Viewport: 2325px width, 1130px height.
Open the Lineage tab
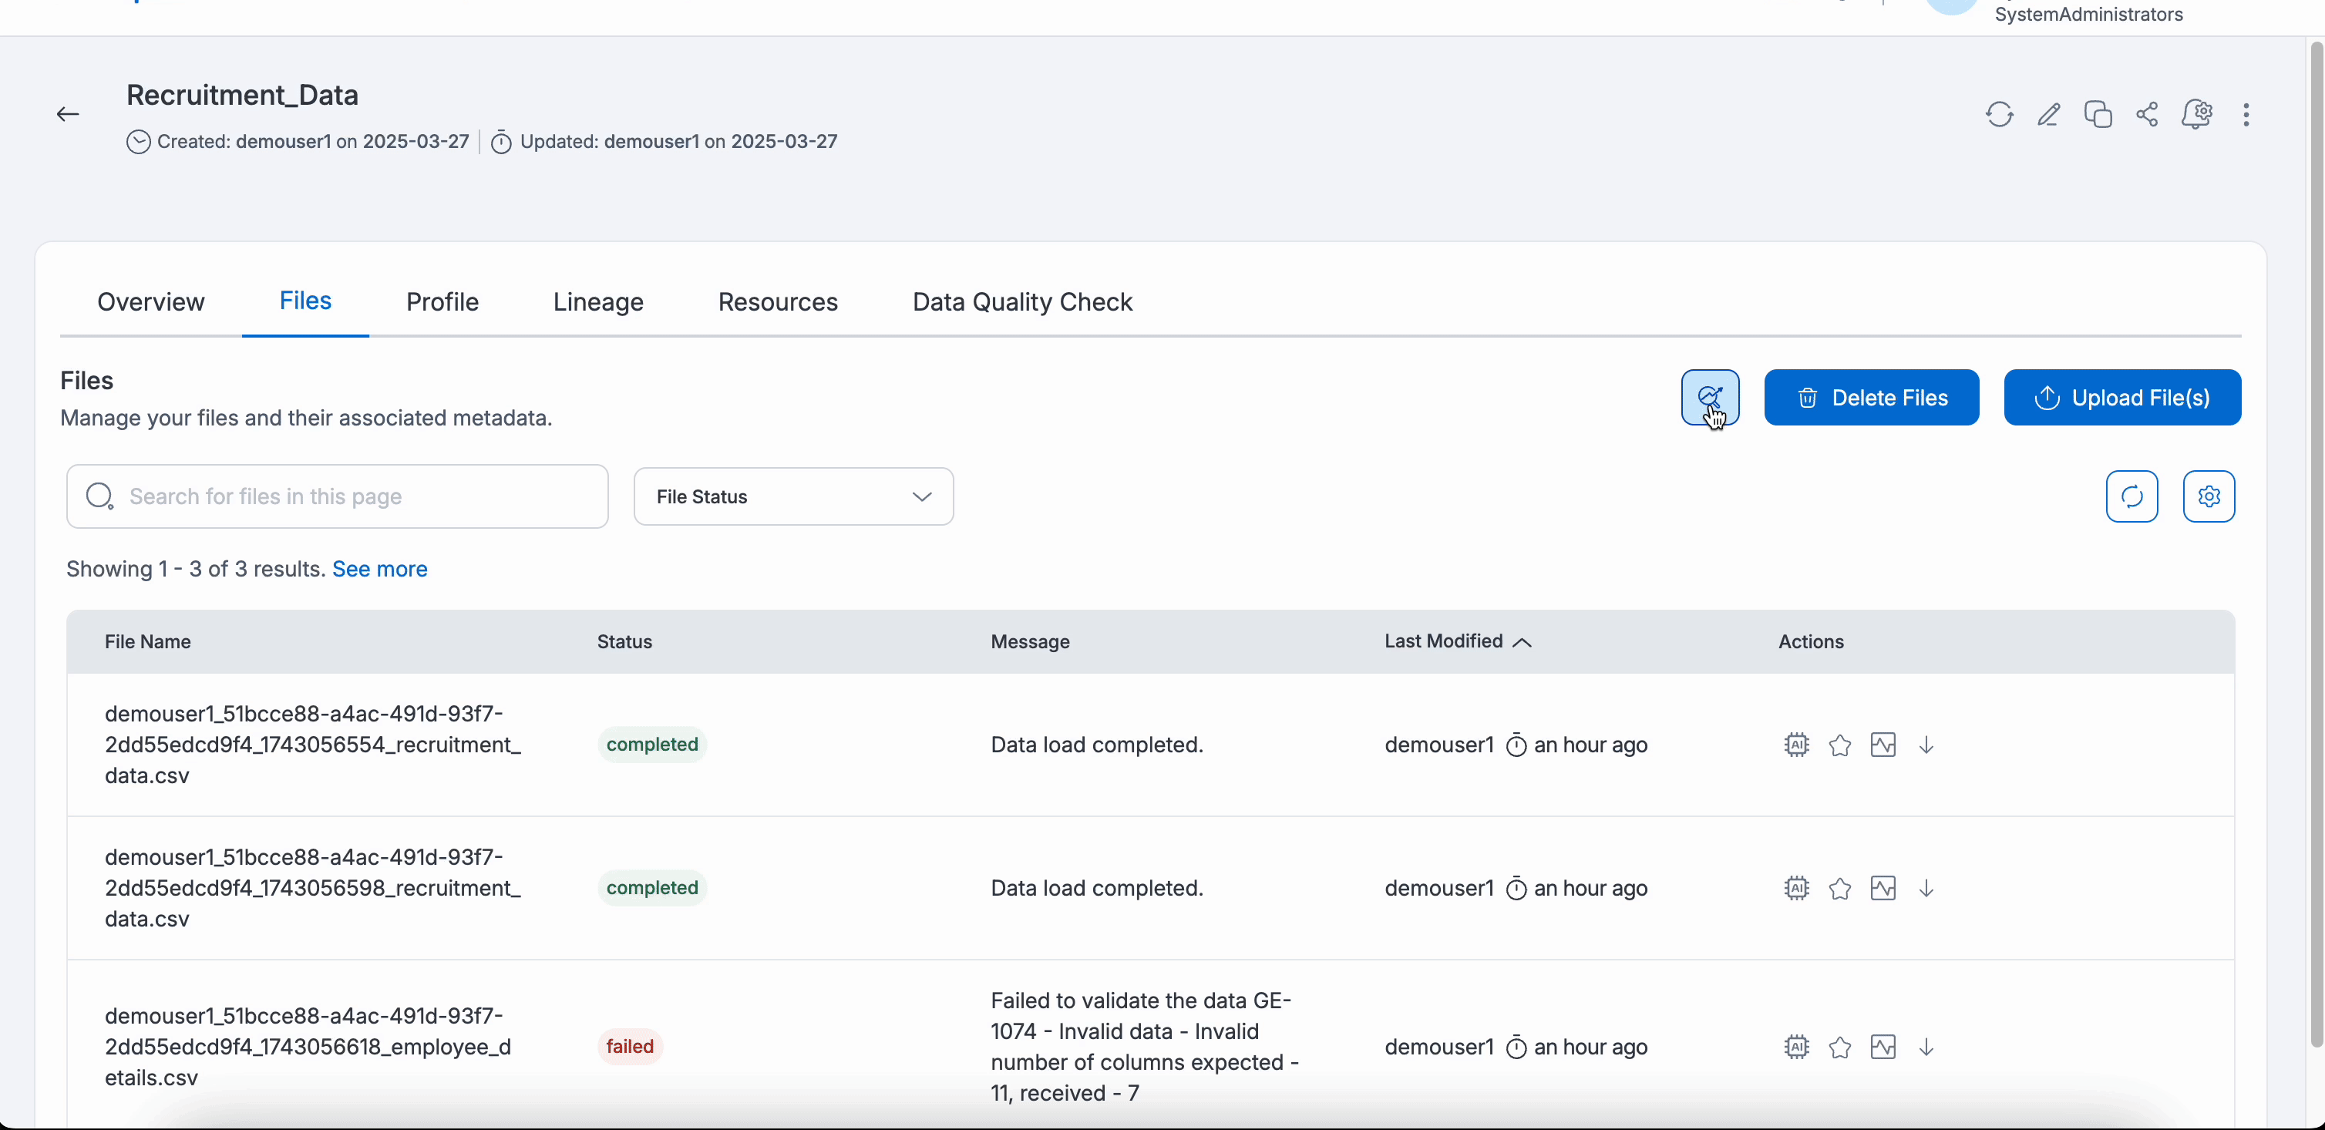pos(597,301)
